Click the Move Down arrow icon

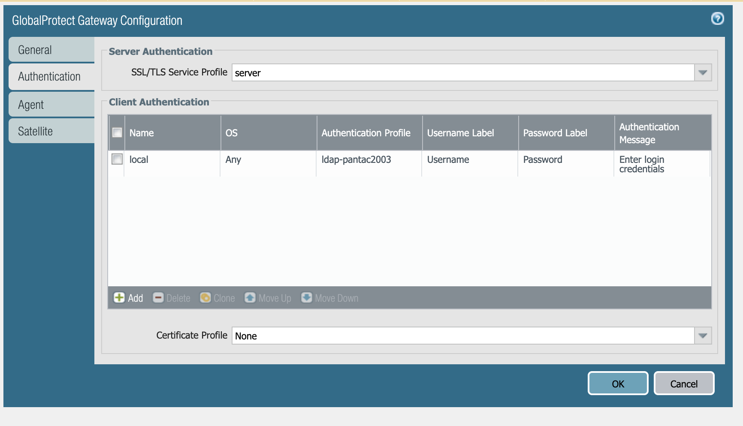click(x=307, y=297)
